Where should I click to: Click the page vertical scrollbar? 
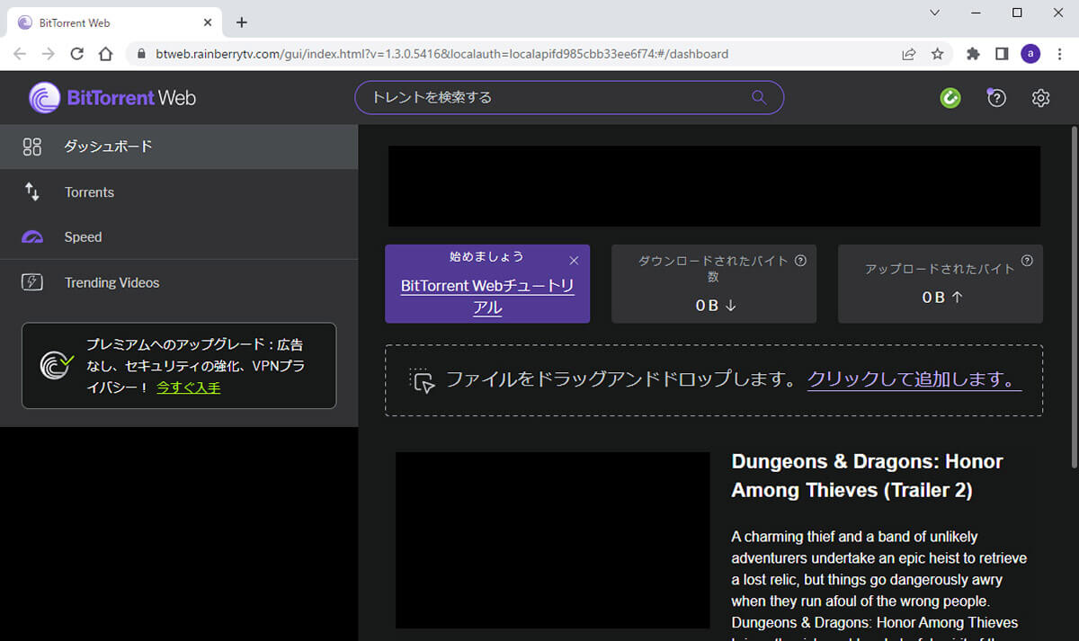click(1074, 297)
